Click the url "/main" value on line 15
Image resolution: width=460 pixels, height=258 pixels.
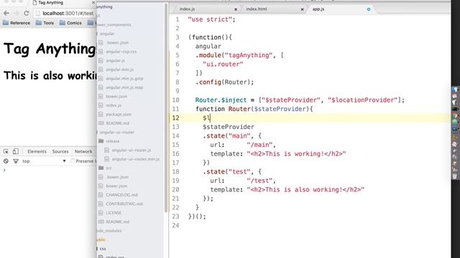259,145
